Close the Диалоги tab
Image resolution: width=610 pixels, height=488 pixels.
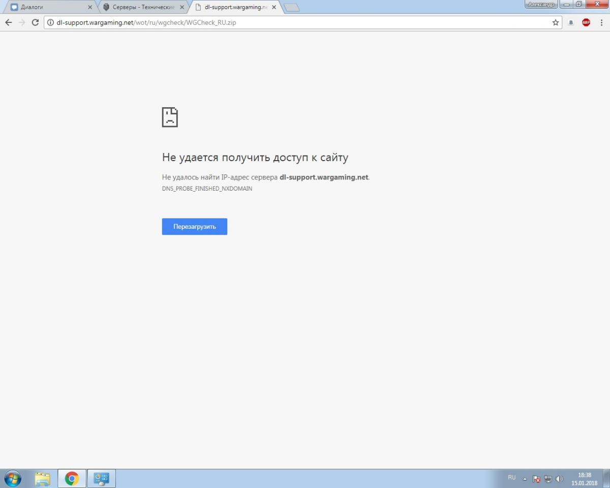[90, 8]
